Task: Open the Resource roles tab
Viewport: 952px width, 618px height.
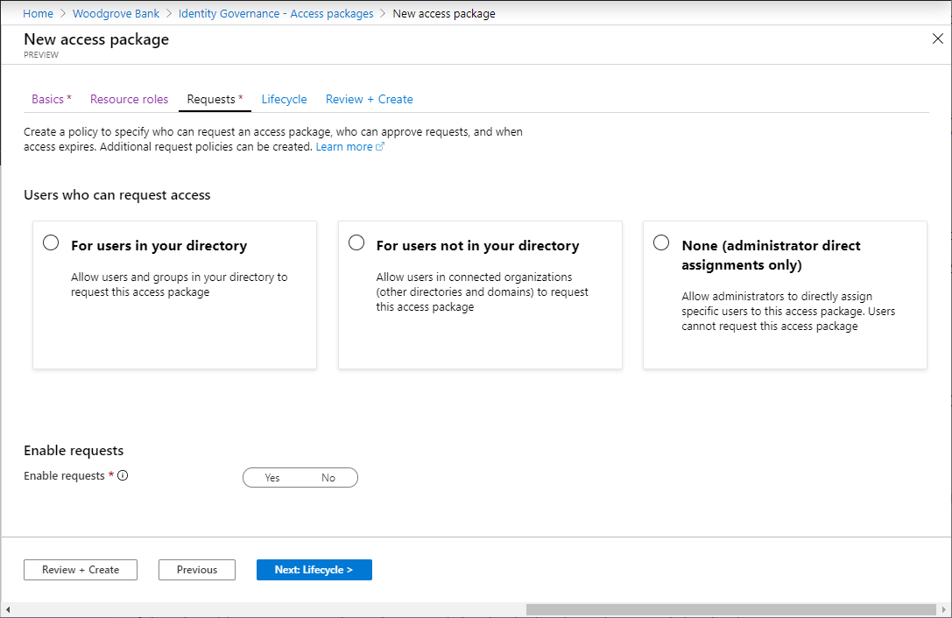Action: click(x=129, y=99)
